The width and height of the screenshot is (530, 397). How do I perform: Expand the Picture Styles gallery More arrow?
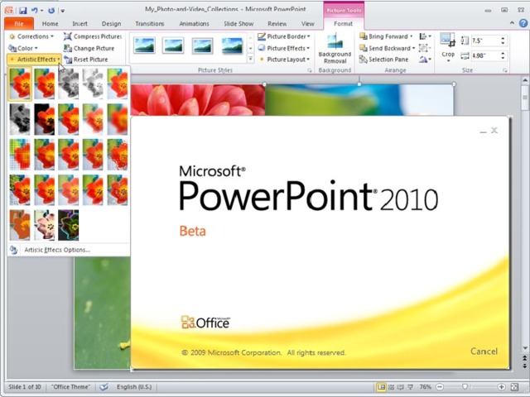250,60
